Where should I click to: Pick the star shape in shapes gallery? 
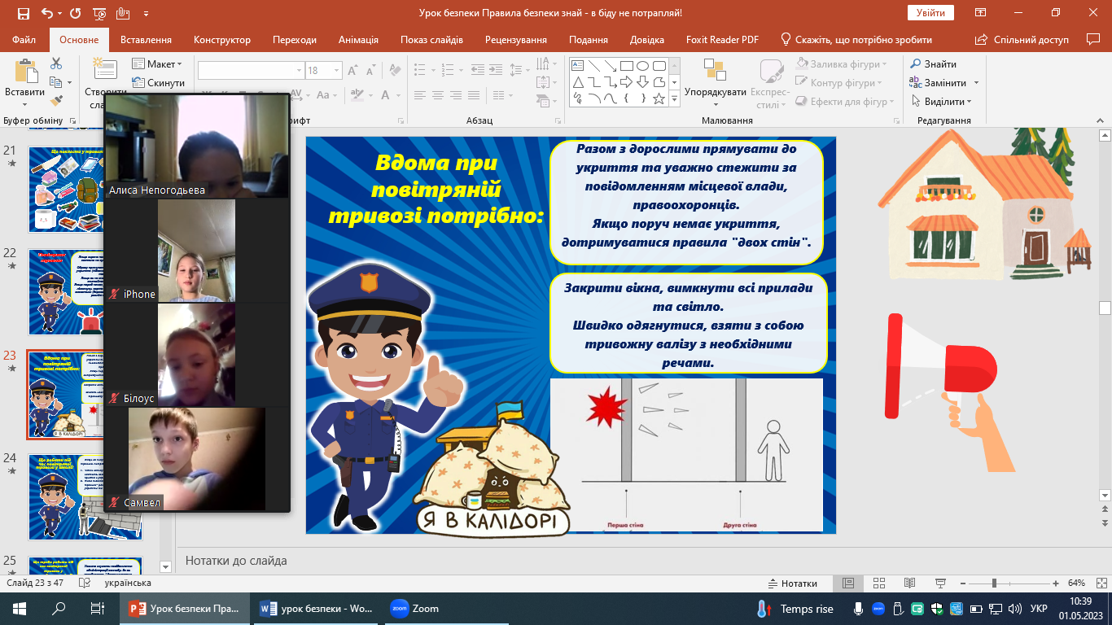pos(659,98)
